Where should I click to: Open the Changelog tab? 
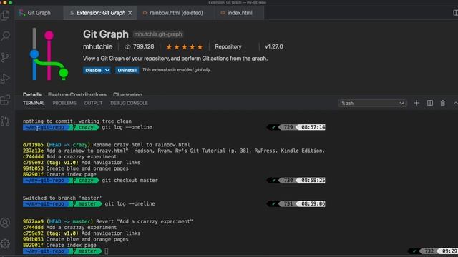pos(127,94)
